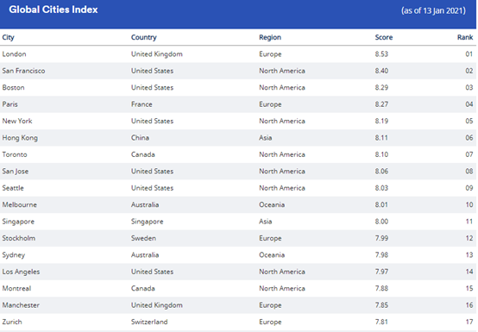Viewport: 478px width, 332px height.
Task: Select the Boston city cell
Action: 13,88
